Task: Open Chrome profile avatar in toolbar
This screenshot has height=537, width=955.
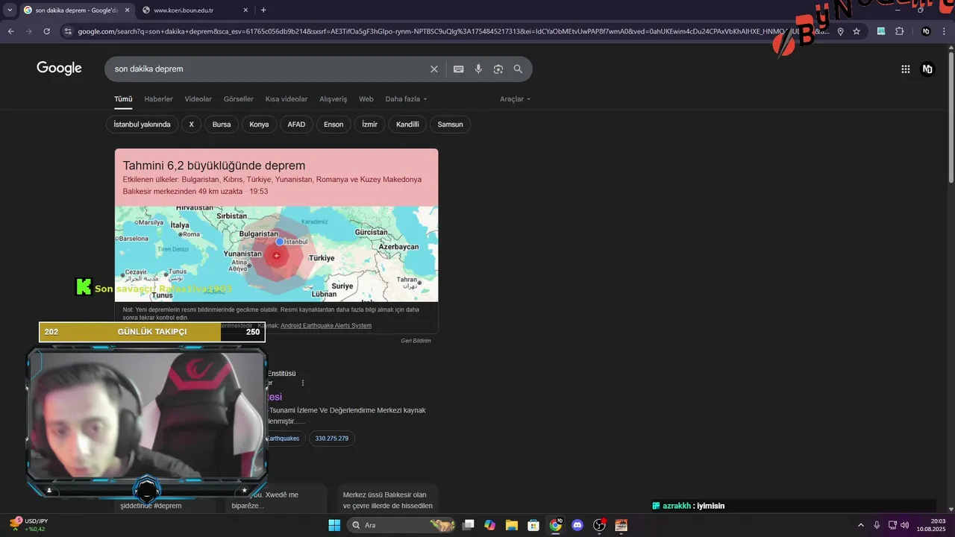Action: click(x=926, y=31)
